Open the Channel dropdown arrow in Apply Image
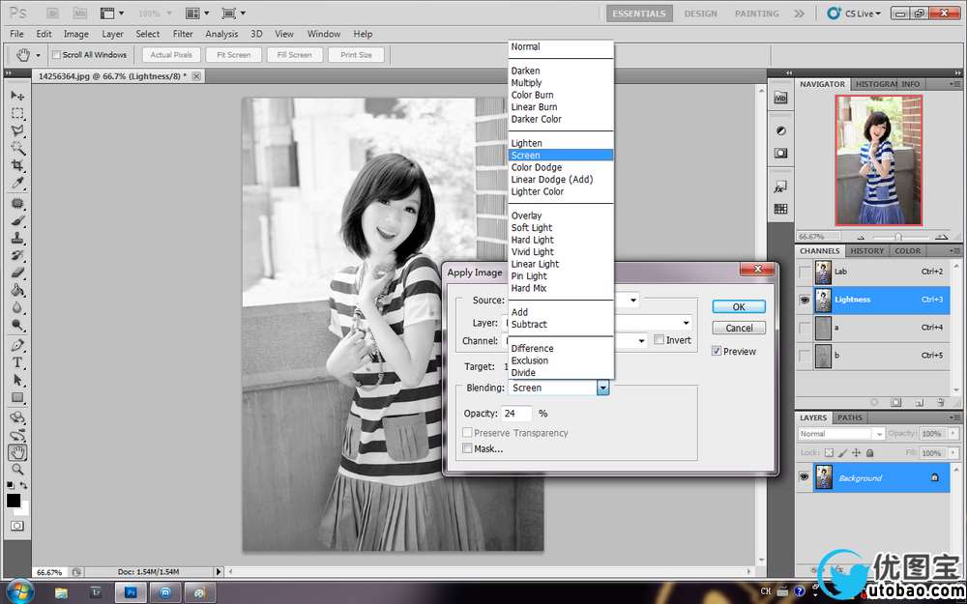Viewport: 967px width, 604px height. (641, 340)
